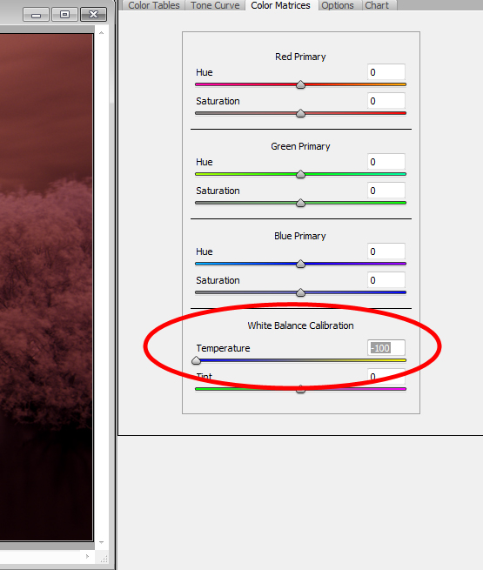The height and width of the screenshot is (570, 483).
Task: Click the Tint slider handle
Action: click(300, 389)
